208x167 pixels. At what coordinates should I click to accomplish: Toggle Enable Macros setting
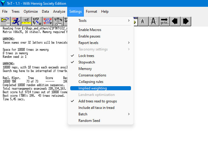(101, 30)
